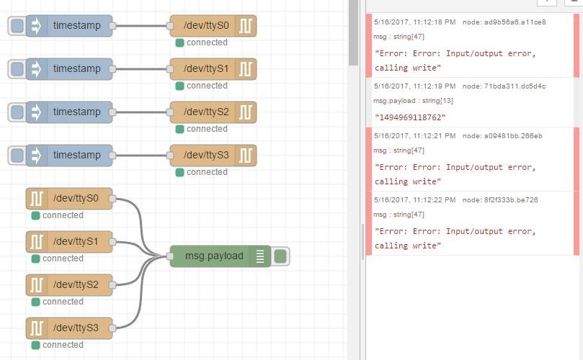Click the serial icon on the /dev/ttyS2 input node
This screenshot has width=583, height=360.
[x=37, y=285]
